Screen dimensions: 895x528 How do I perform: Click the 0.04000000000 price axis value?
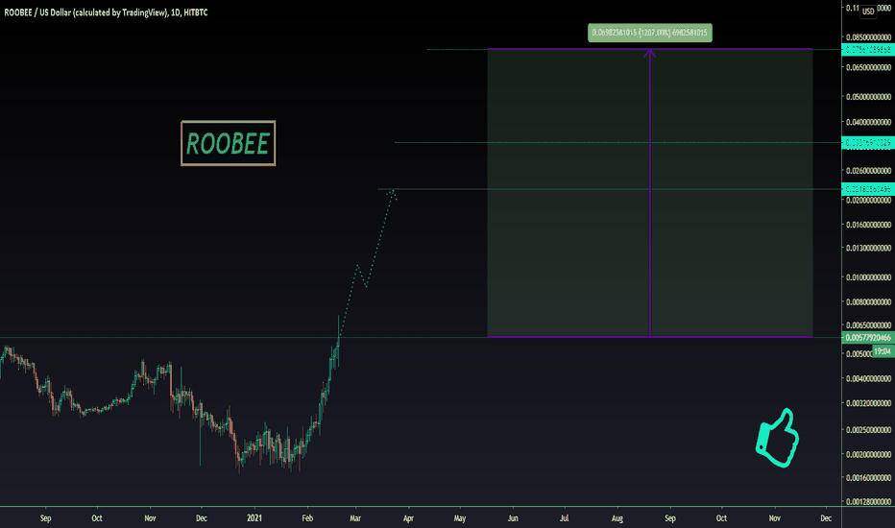pos(868,122)
